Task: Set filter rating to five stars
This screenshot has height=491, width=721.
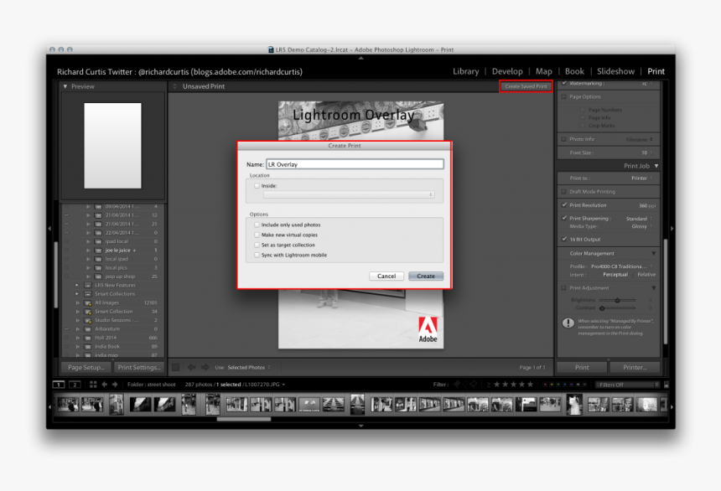Action: 530,384
